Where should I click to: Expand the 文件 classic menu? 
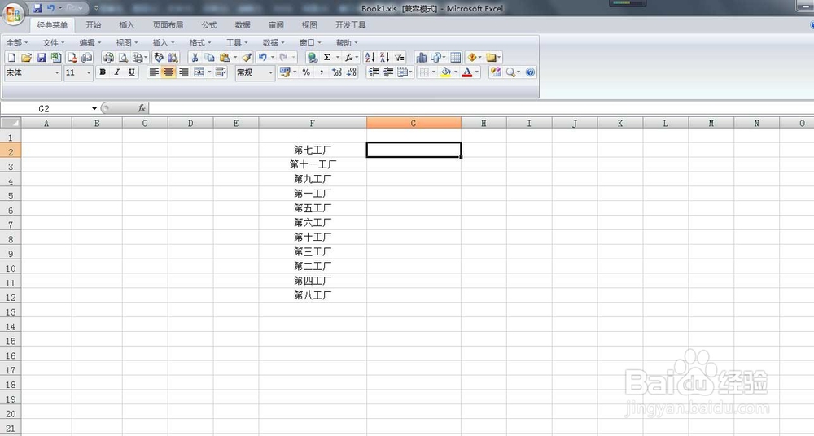54,42
